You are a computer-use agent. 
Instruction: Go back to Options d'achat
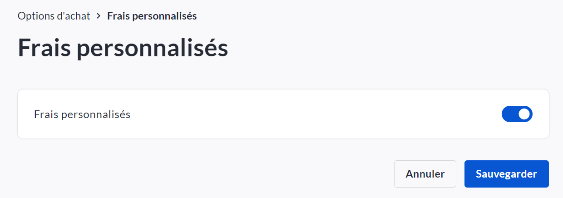[x=54, y=16]
